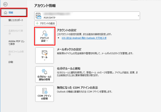The width and height of the screenshot is (161, 112).
Task: Expand the chevron under ツール
Action: [x=45, y=60]
